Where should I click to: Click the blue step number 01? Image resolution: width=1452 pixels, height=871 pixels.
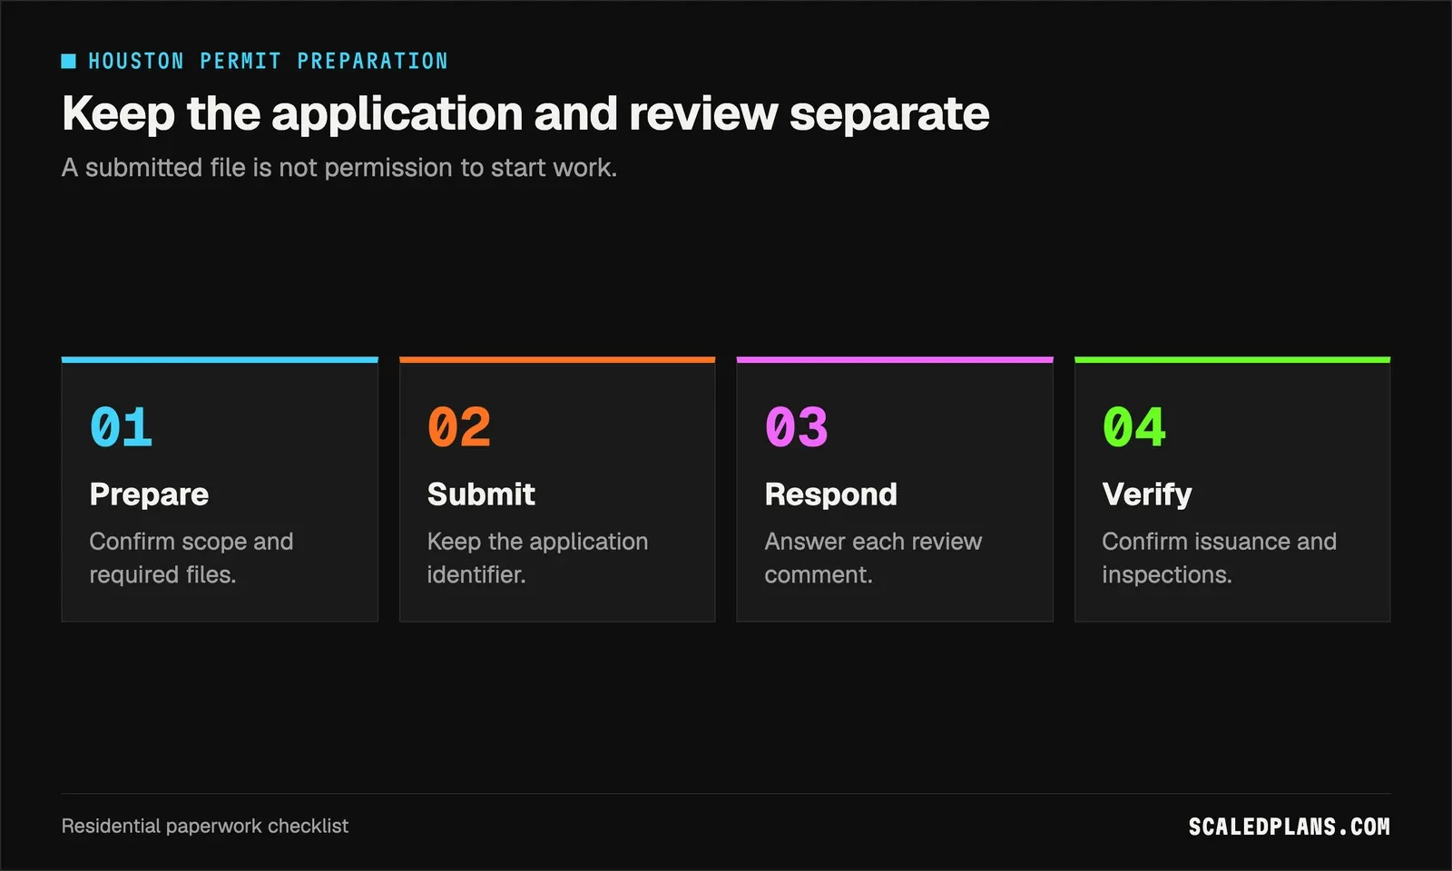[122, 427]
